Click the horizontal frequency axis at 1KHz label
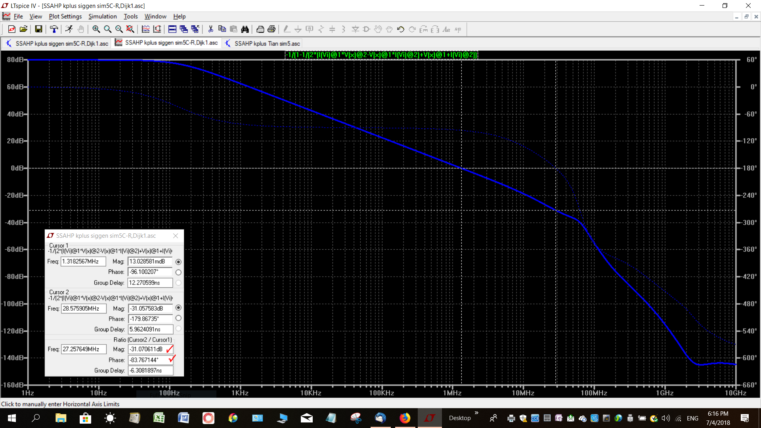761x428 pixels. point(240,393)
